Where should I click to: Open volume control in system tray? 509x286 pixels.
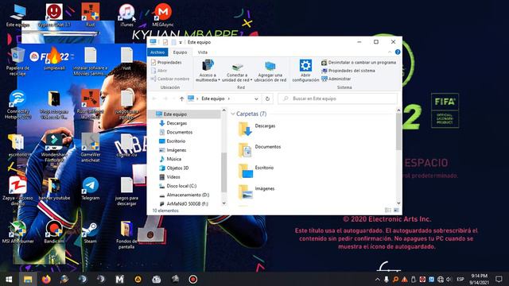click(x=449, y=279)
